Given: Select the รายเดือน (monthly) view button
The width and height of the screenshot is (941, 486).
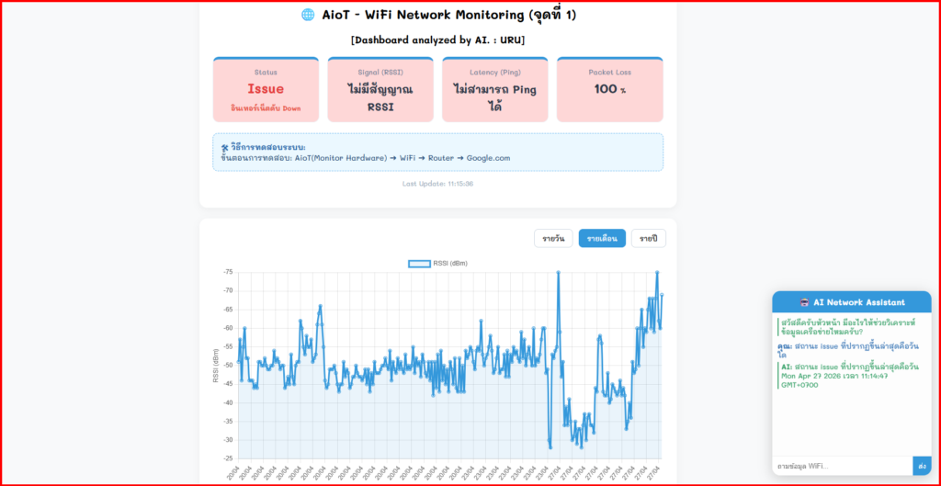Looking at the screenshot, I should coord(602,239).
